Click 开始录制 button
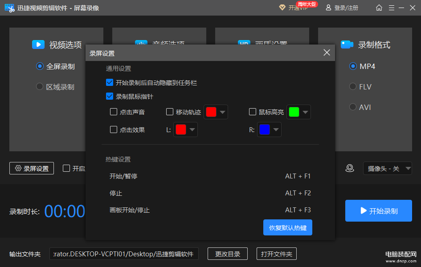This screenshot has height=267, width=421. pos(379,210)
